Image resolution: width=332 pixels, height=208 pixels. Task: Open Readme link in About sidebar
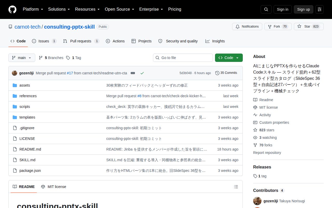pyautogui.click(x=263, y=100)
